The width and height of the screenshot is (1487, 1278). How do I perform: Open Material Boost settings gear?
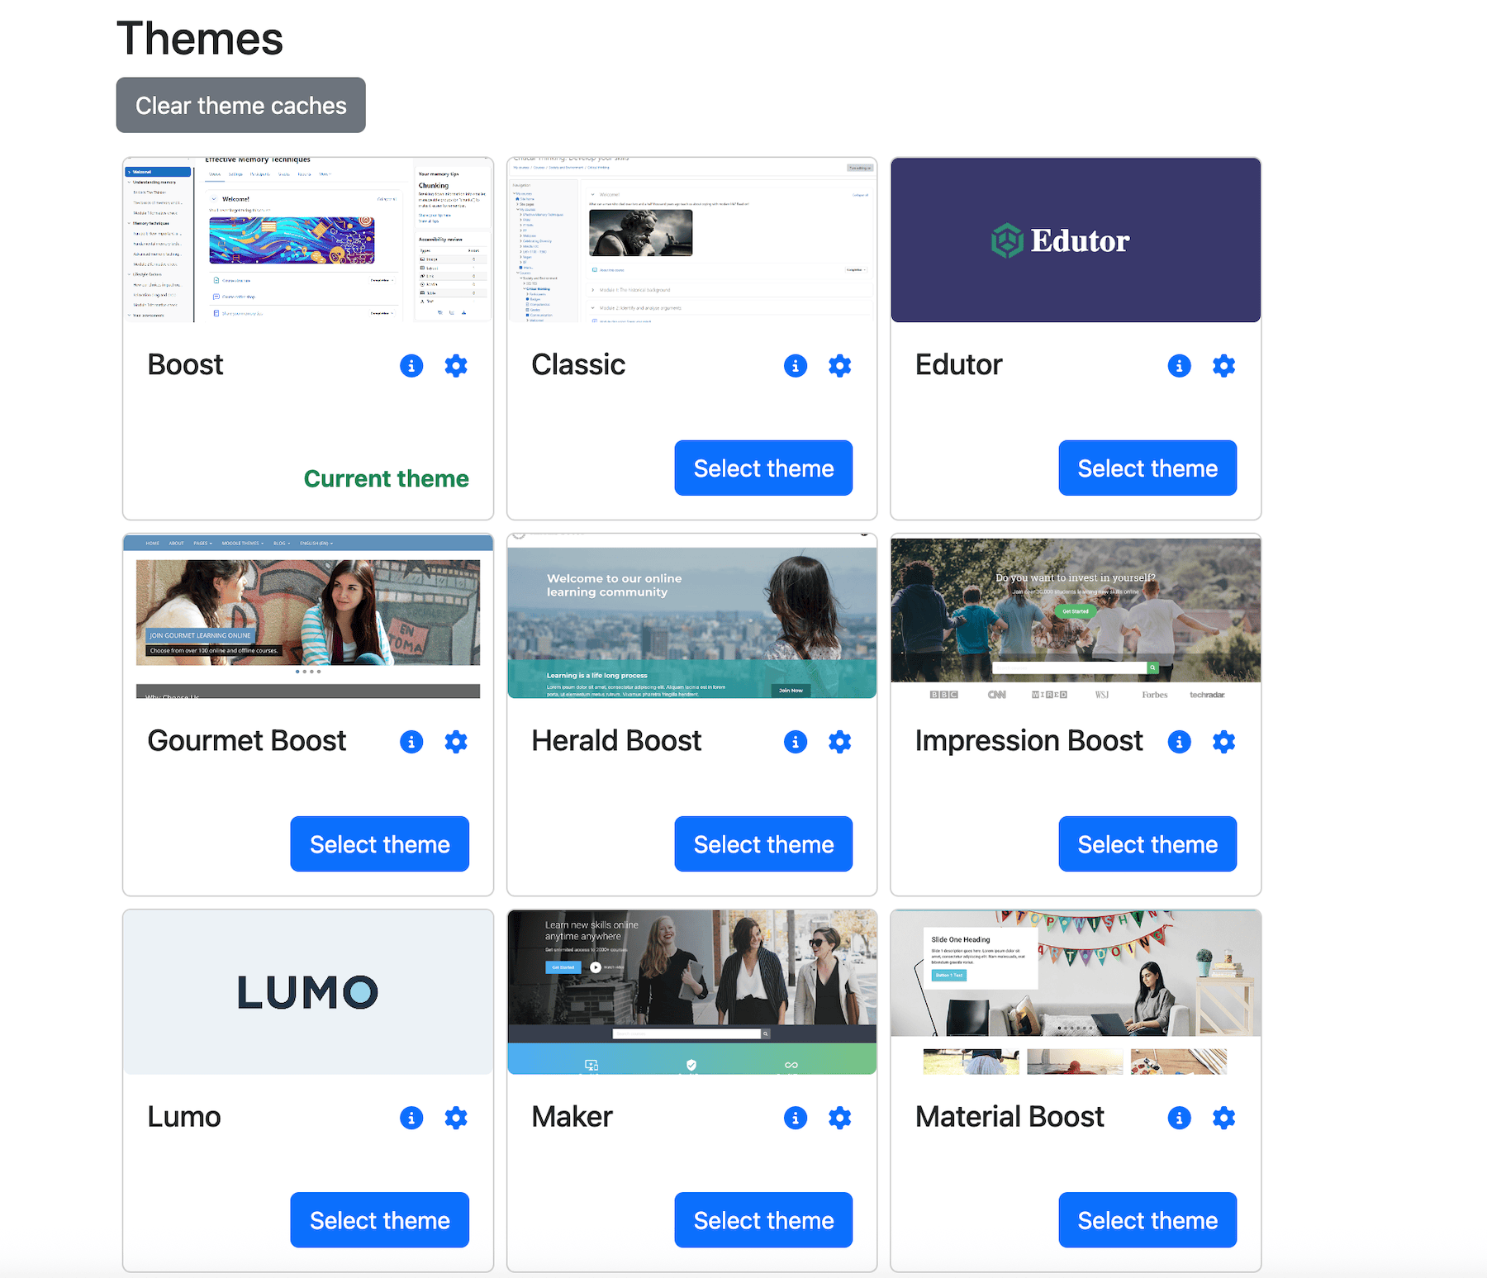(1223, 1118)
